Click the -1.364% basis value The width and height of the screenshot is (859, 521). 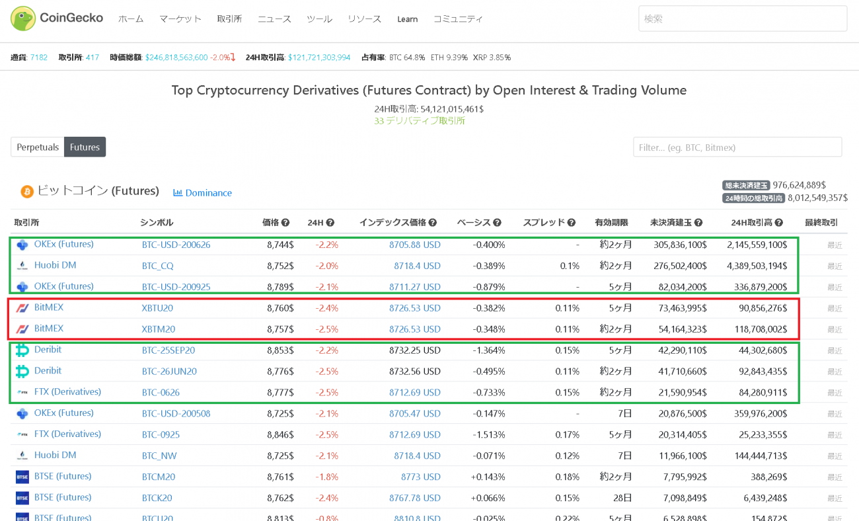[489, 350]
